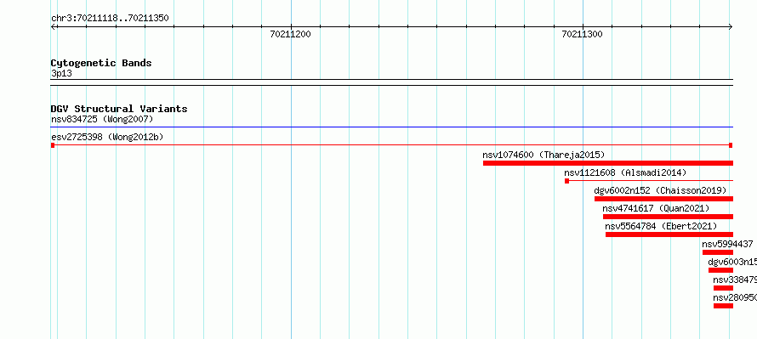Select the Cytogenetic Bands track title
This screenshot has height=339, width=757.
101,63
